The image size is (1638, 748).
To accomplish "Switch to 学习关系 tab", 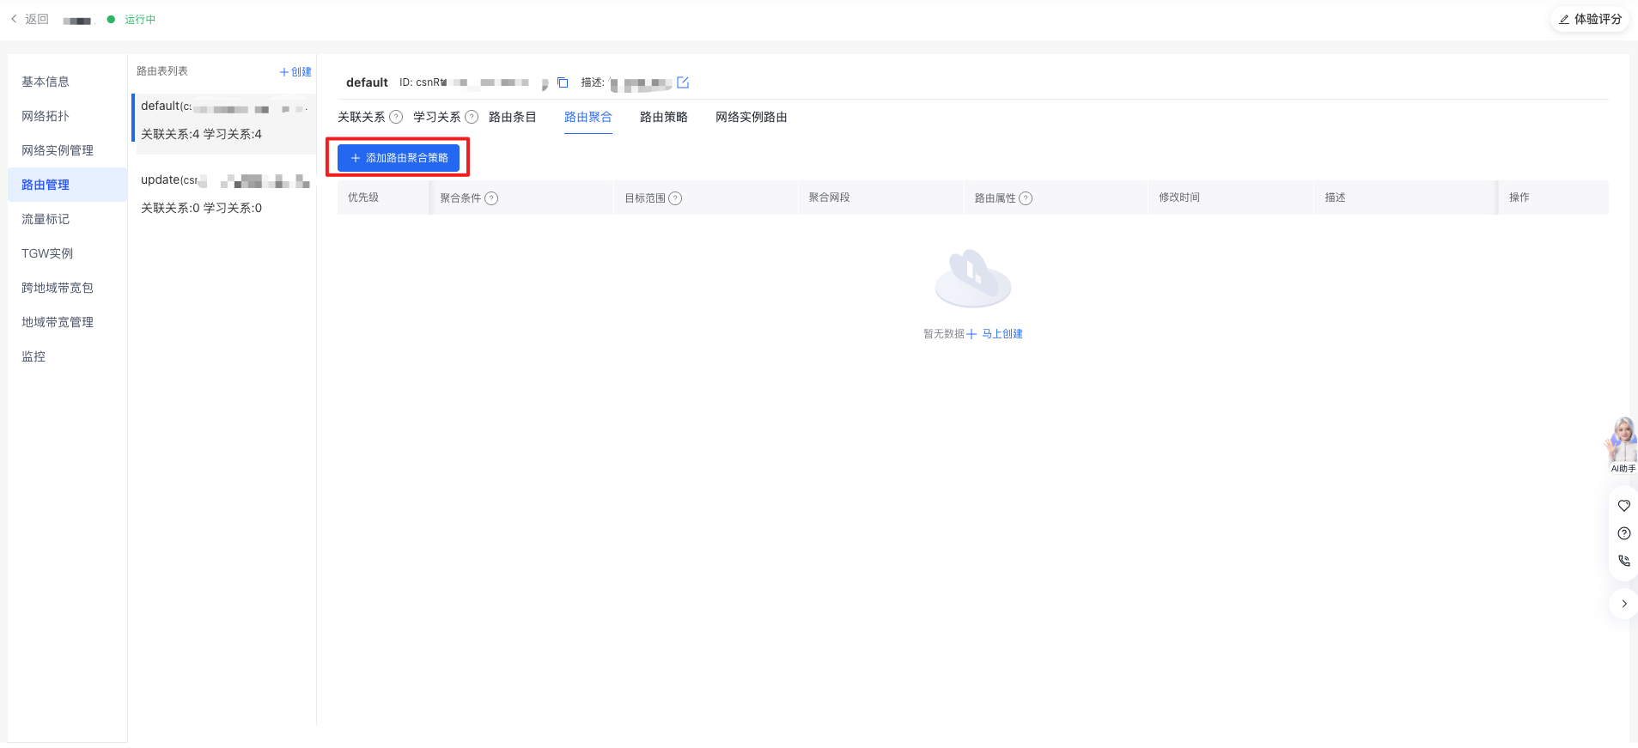I will coord(437,117).
